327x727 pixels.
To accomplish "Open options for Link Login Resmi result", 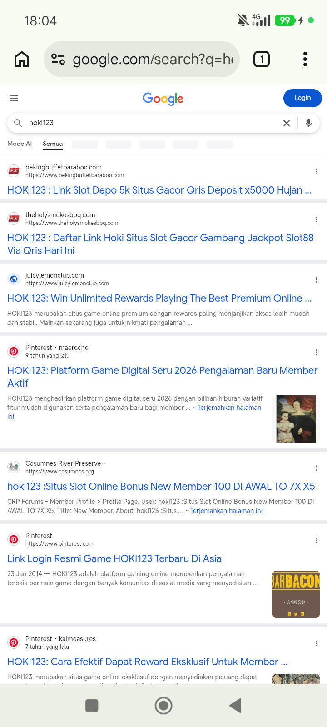I will 317,540.
